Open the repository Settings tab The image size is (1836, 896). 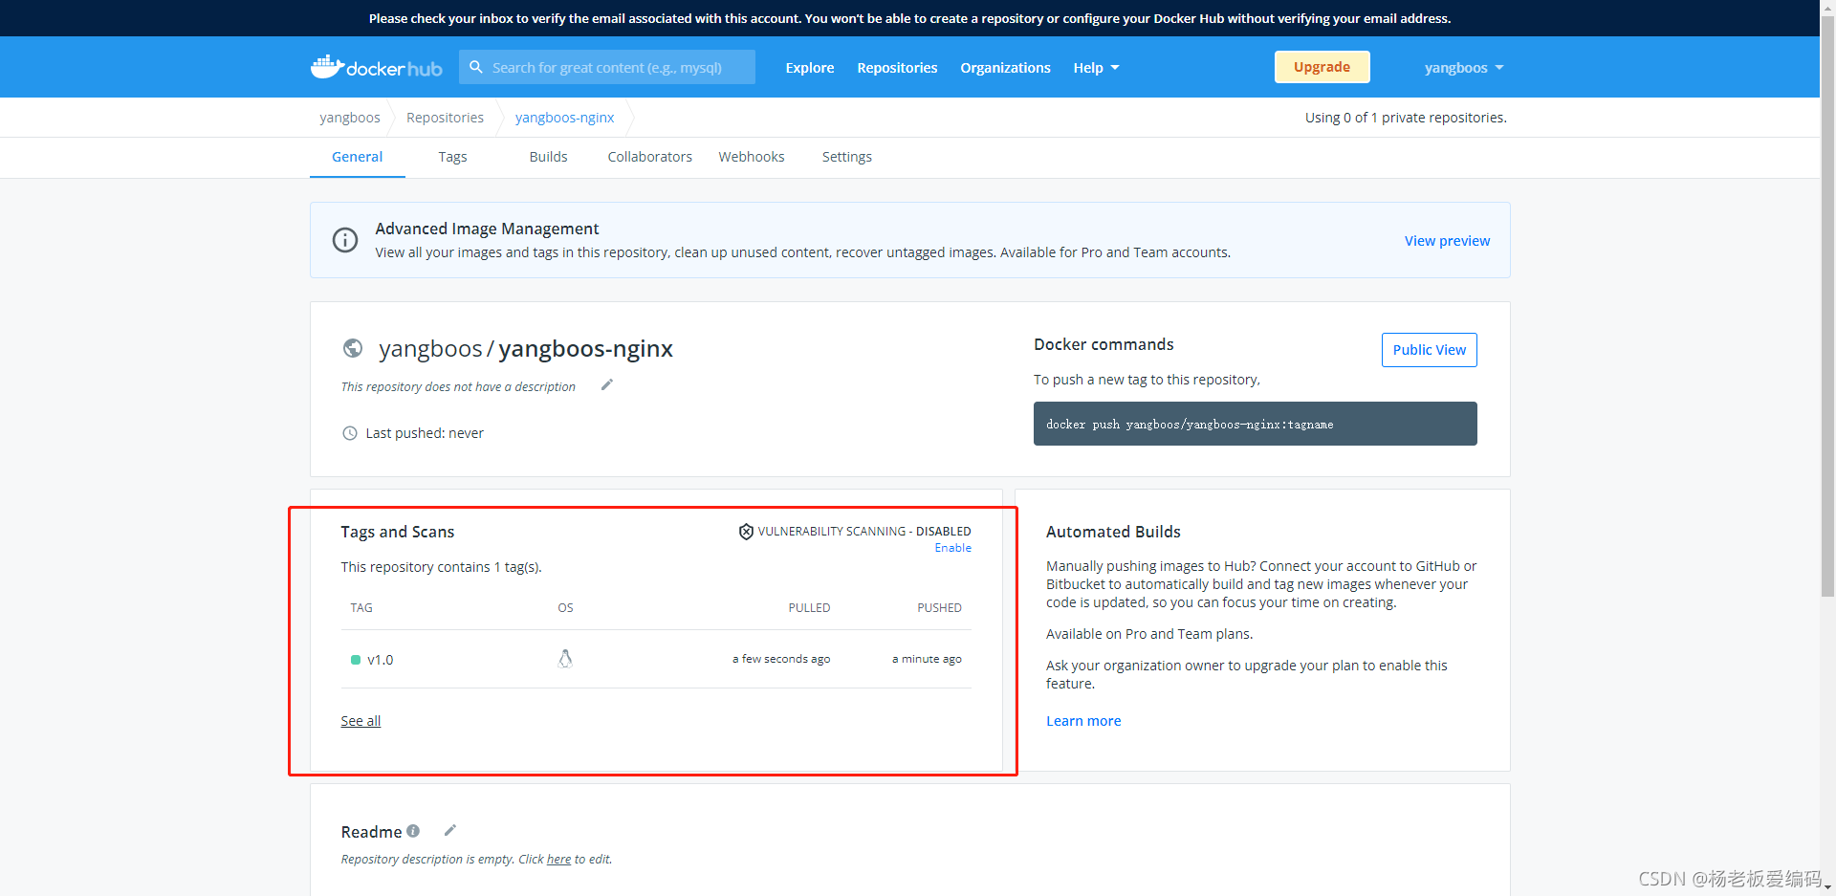(x=847, y=157)
